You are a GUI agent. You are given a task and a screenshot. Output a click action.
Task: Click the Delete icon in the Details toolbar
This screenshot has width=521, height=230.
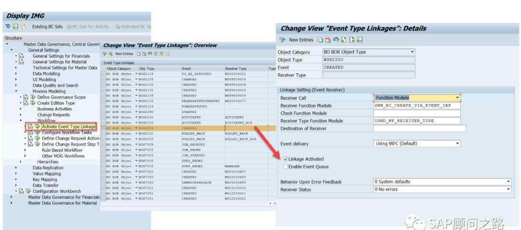click(328, 40)
